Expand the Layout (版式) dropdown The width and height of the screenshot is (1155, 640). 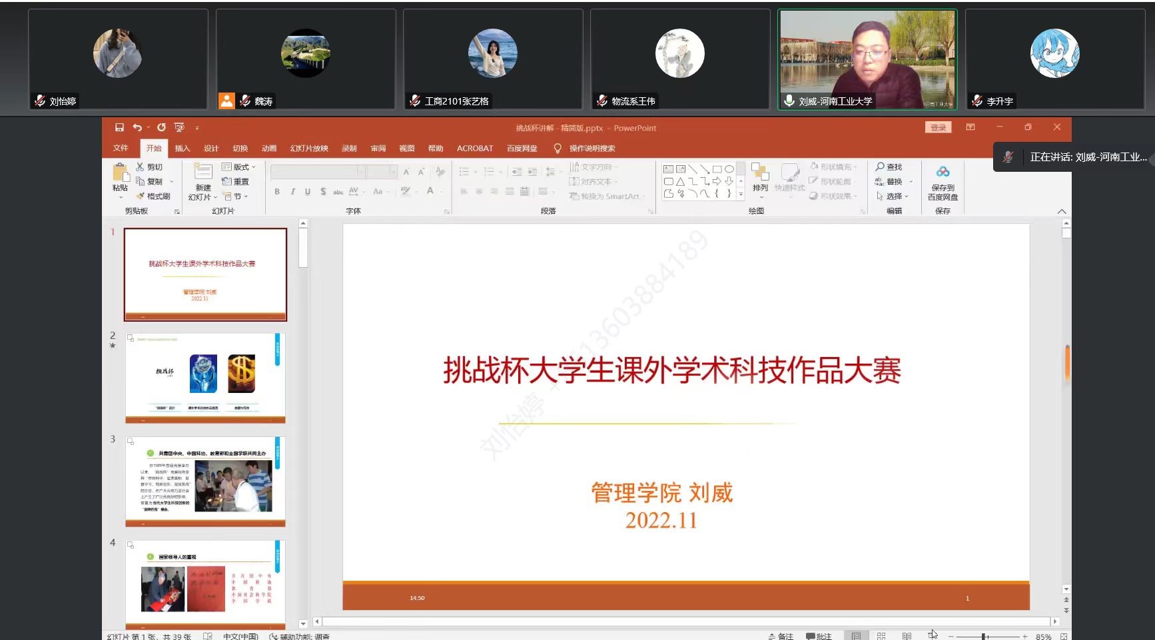point(238,167)
